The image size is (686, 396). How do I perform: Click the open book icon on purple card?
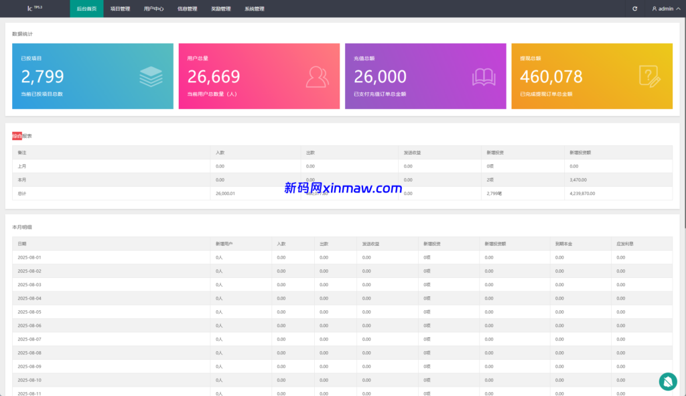click(484, 76)
